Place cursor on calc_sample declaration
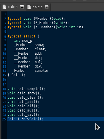The height and width of the screenshot is (139, 104). (x=26, y=89)
